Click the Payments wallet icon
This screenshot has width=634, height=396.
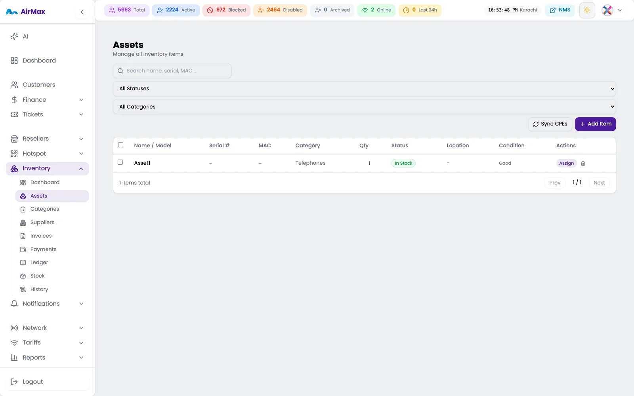tap(23, 249)
